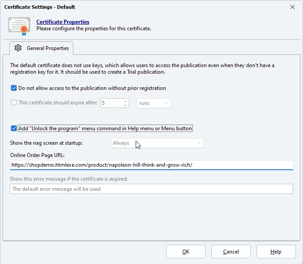Click the certificate ribbon icon in header
This screenshot has width=303, height=264.
[19, 25]
